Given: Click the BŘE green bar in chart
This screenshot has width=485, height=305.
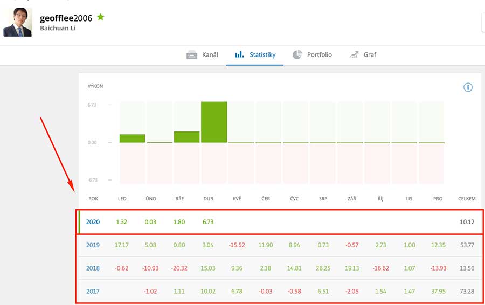Looking at the screenshot, I should (186, 137).
